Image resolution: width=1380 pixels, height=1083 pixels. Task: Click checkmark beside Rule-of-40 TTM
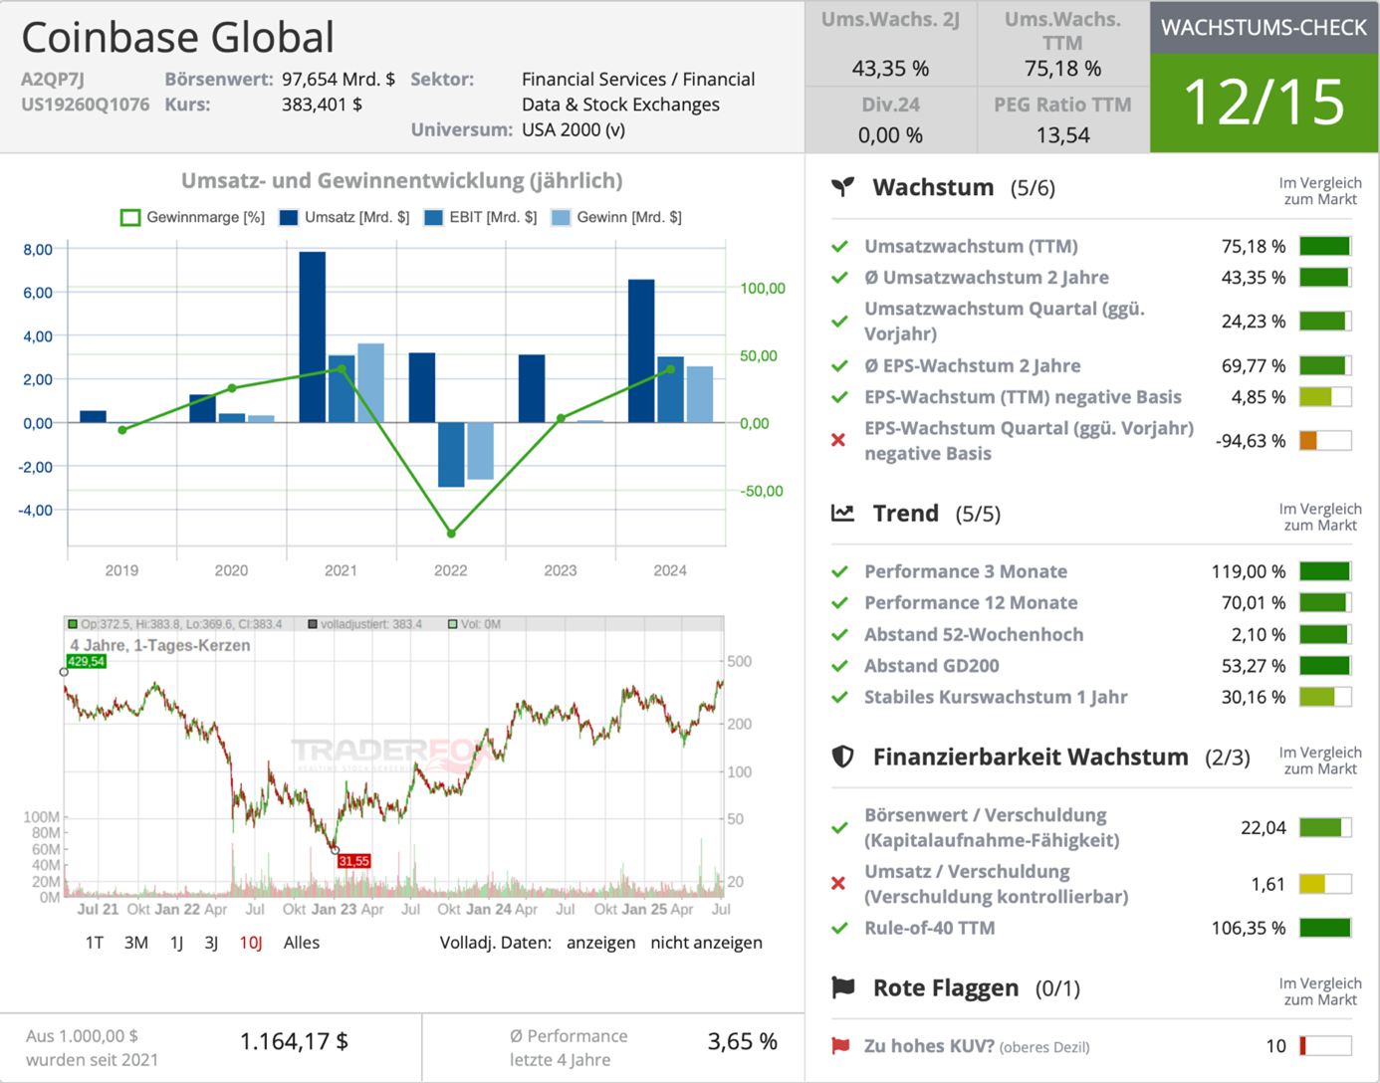click(x=839, y=928)
